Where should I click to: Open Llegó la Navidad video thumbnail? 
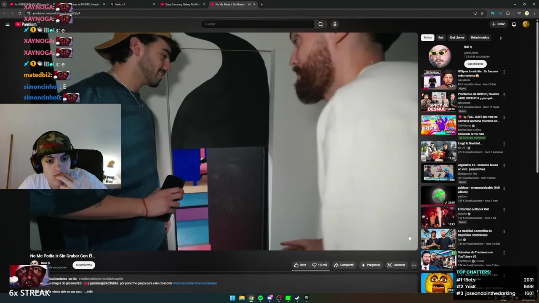pos(438,151)
